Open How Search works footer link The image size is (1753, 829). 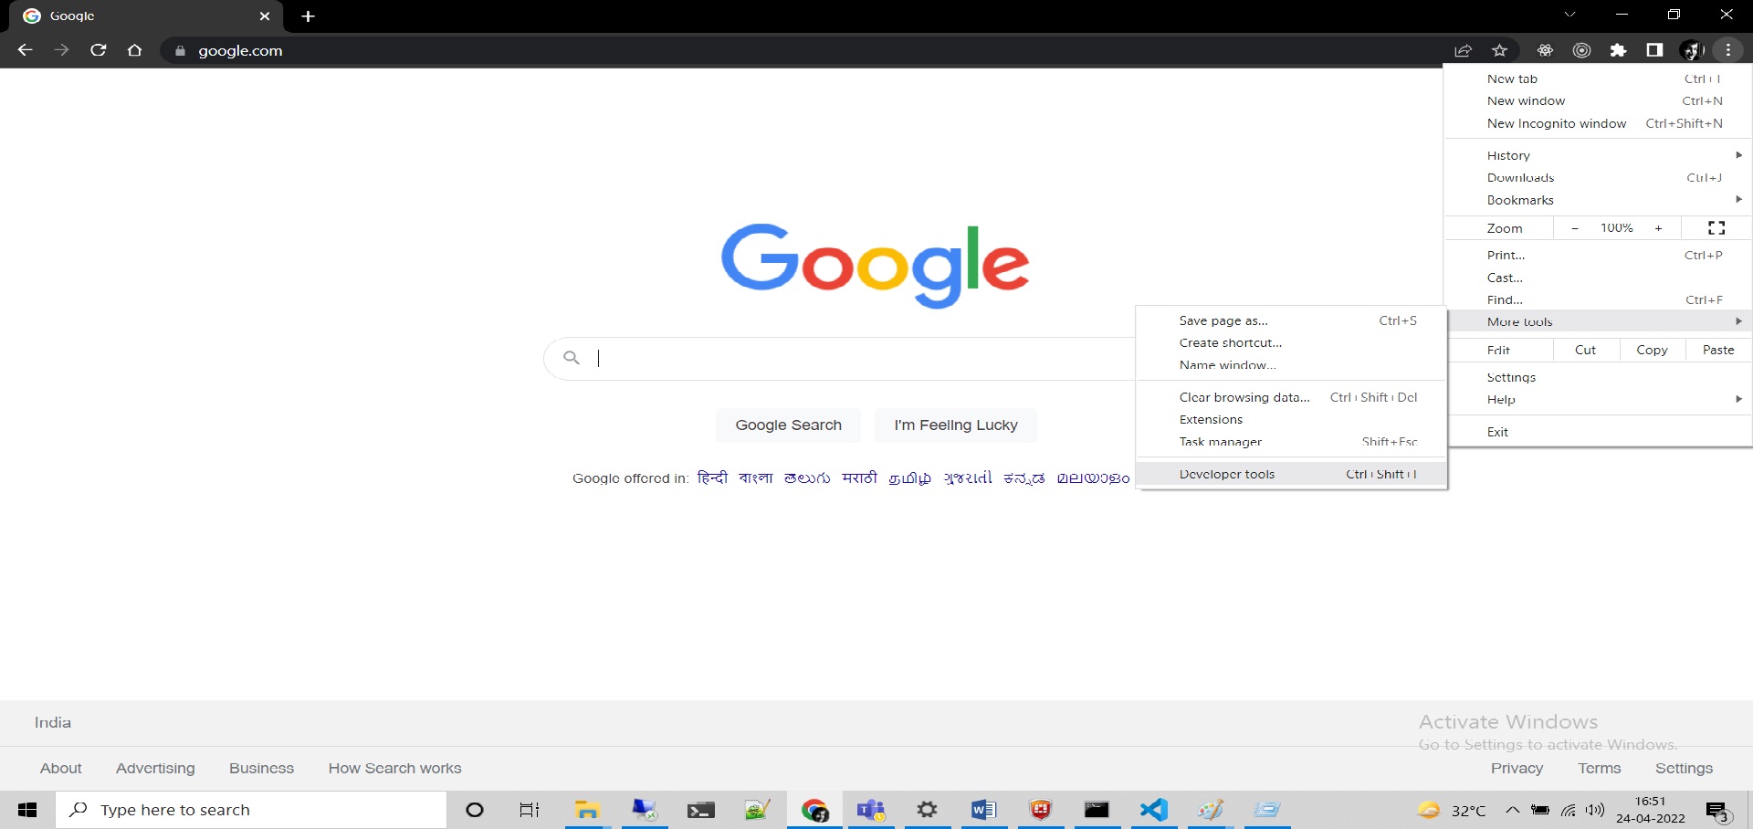(395, 768)
